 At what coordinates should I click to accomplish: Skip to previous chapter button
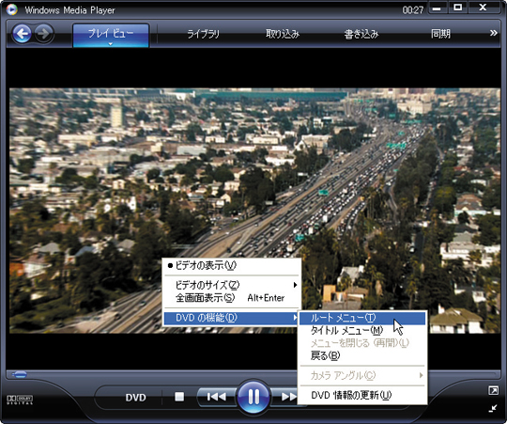pyautogui.click(x=216, y=397)
